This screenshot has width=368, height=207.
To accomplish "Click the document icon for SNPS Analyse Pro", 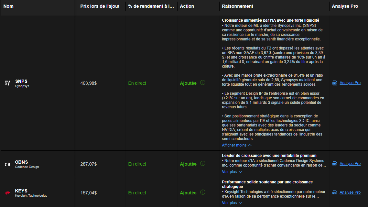I will click(335, 83).
